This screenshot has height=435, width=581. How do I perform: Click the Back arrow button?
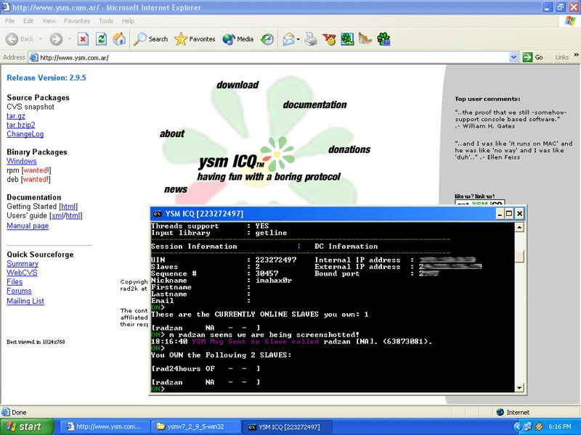[x=20, y=39]
